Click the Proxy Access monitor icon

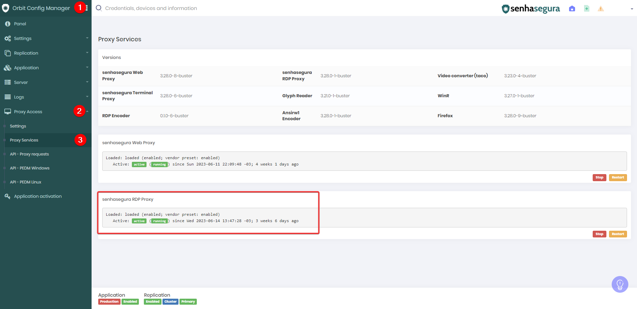pyautogui.click(x=8, y=112)
